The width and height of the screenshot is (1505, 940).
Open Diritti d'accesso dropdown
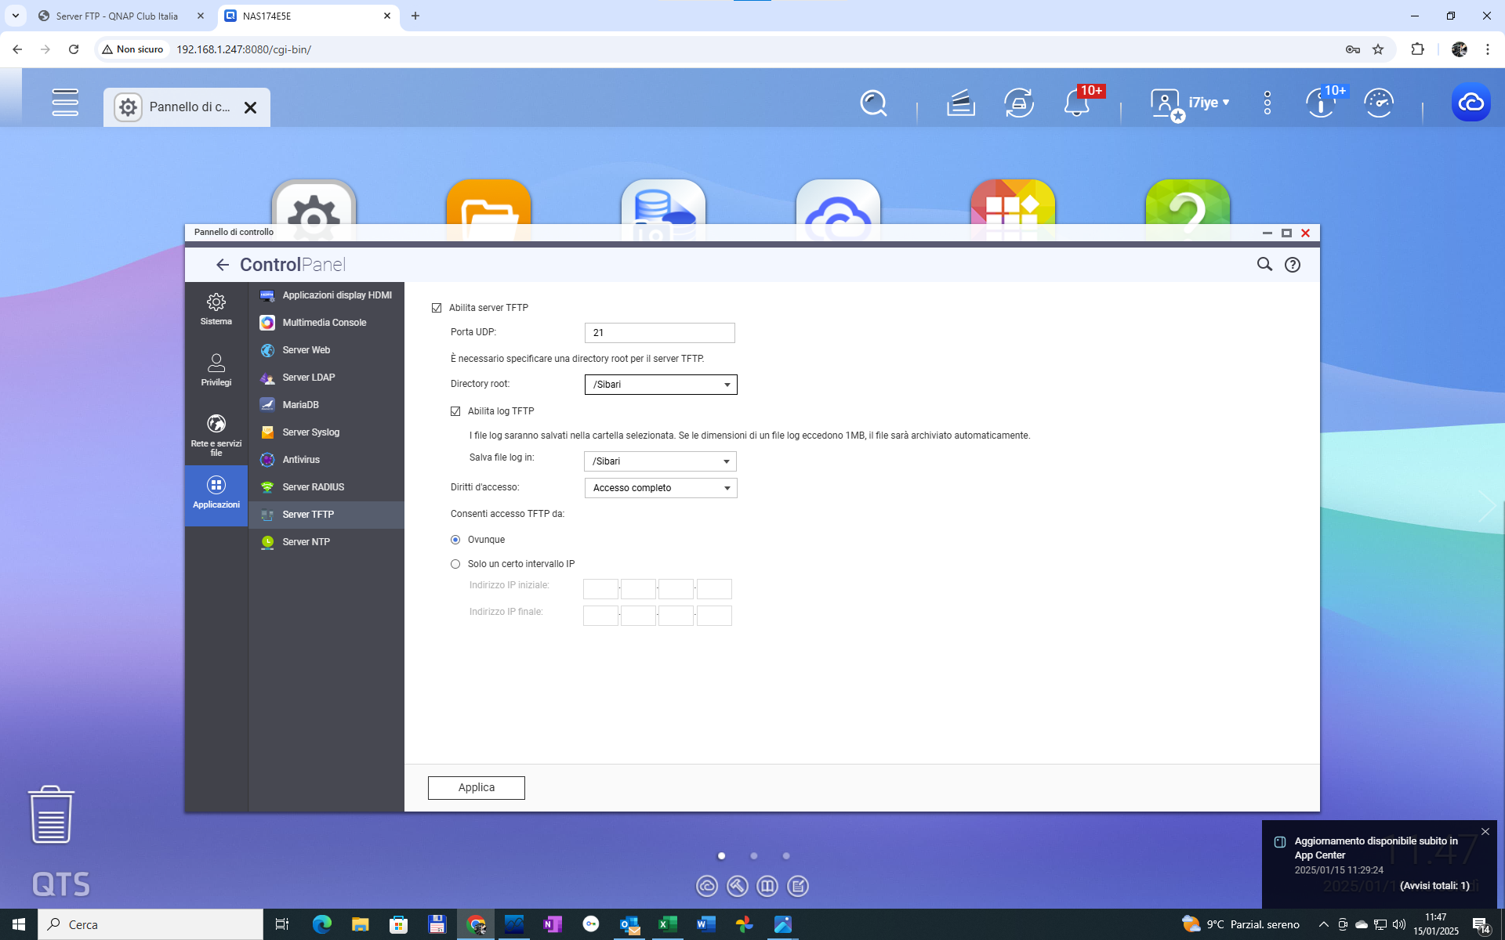[660, 488]
